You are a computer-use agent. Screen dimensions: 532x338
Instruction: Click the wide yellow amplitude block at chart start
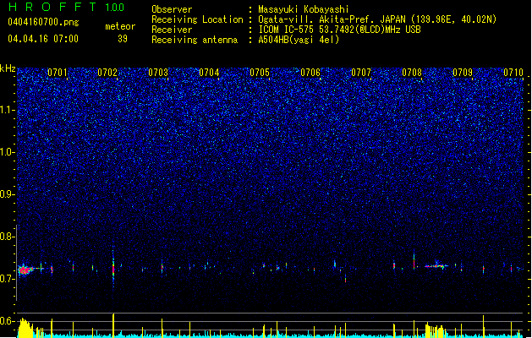(25, 328)
